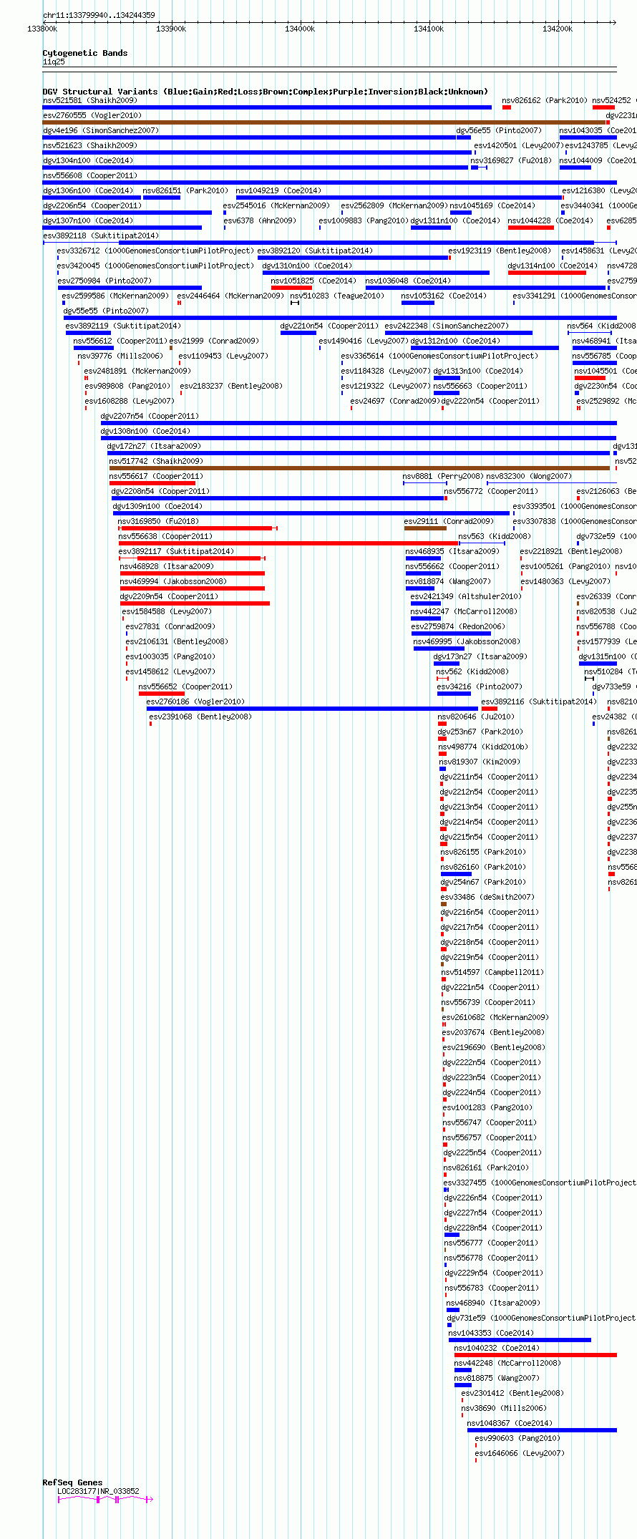Image resolution: width=637 pixels, height=1539 pixels.
Task: Click the esv29111 (Conrad2009) complex variant
Action: pyautogui.click(x=425, y=528)
